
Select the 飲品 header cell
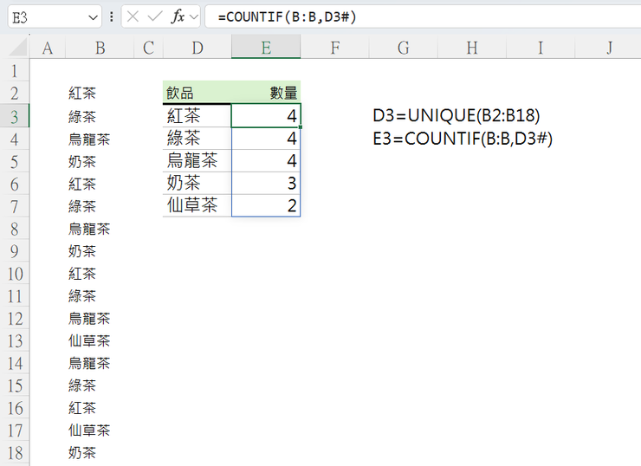click(x=197, y=93)
